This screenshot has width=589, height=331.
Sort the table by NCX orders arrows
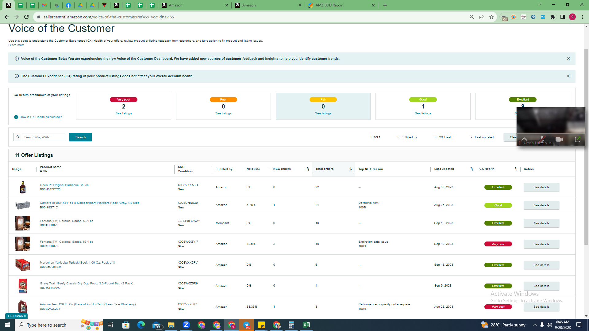click(x=308, y=169)
